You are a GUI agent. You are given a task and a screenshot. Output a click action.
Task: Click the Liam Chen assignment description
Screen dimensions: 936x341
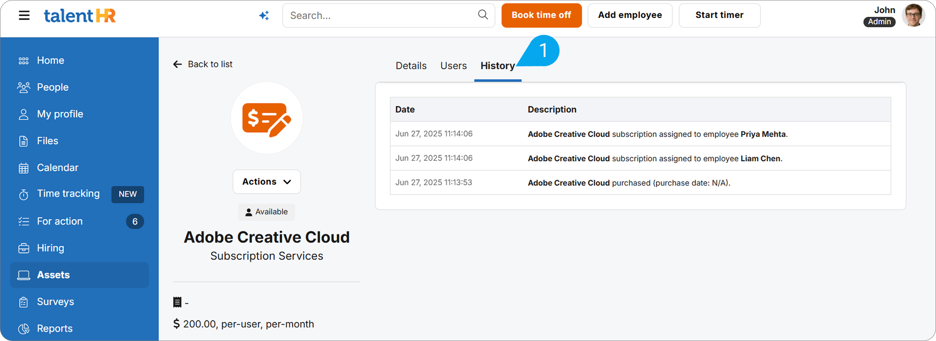point(655,159)
